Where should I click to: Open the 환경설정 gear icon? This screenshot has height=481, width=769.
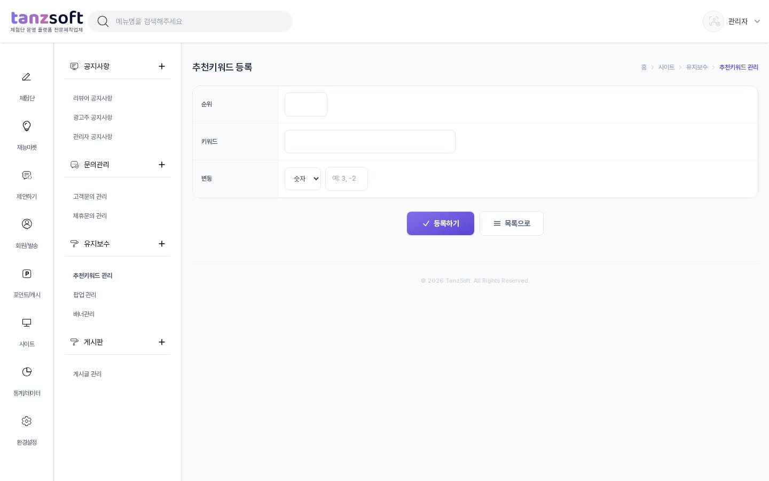(27, 421)
